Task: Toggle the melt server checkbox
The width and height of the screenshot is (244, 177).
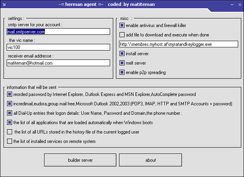Action: pyautogui.click(x=122, y=63)
